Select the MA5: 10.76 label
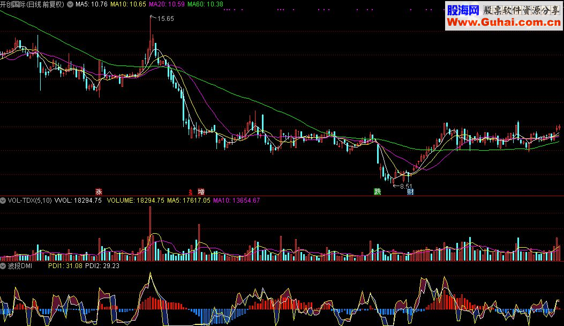 (92, 4)
